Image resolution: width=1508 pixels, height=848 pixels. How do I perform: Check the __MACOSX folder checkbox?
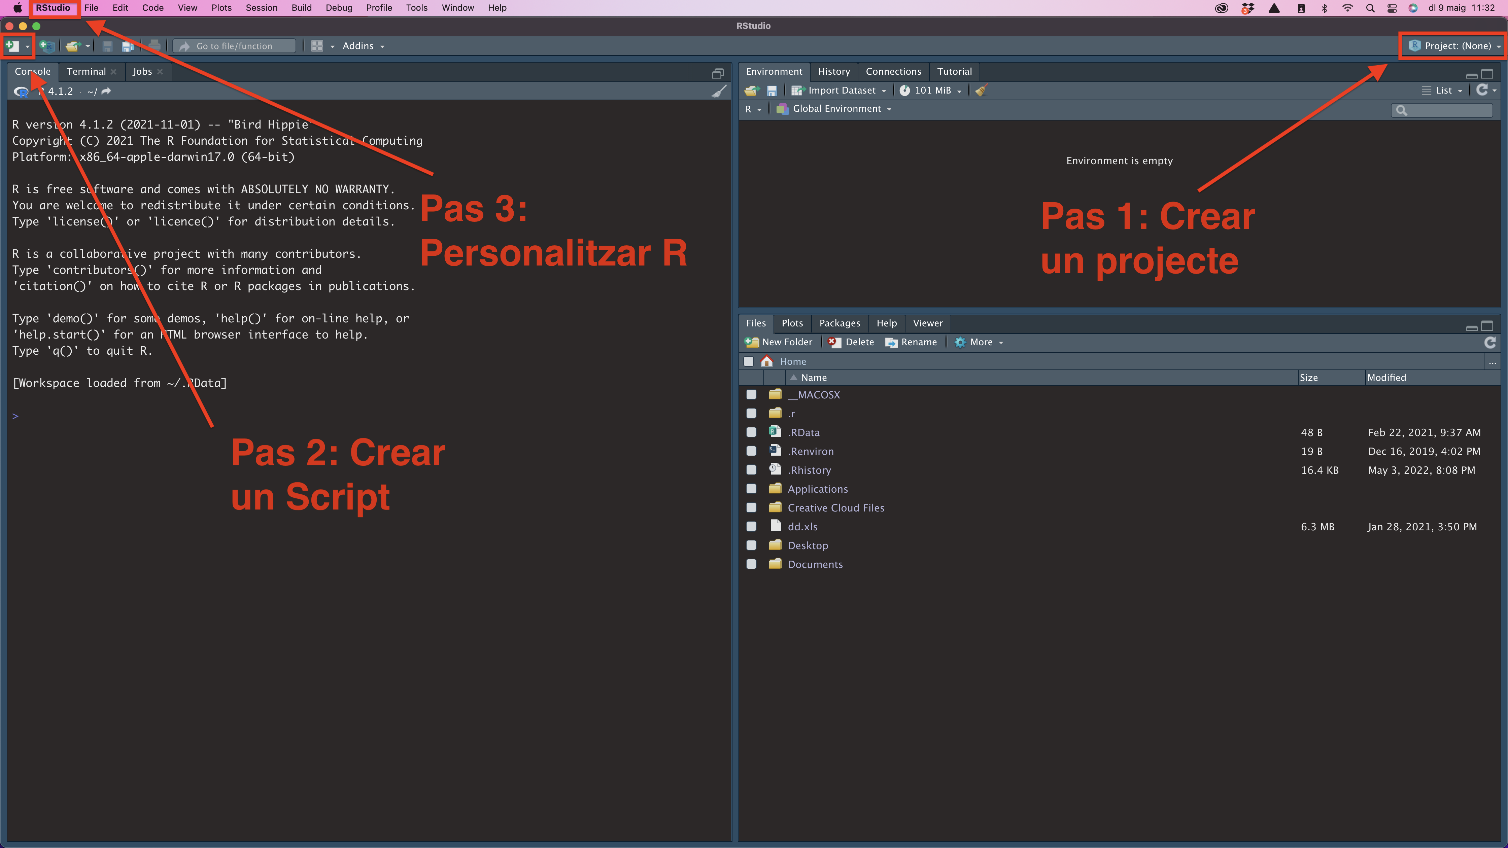point(751,394)
